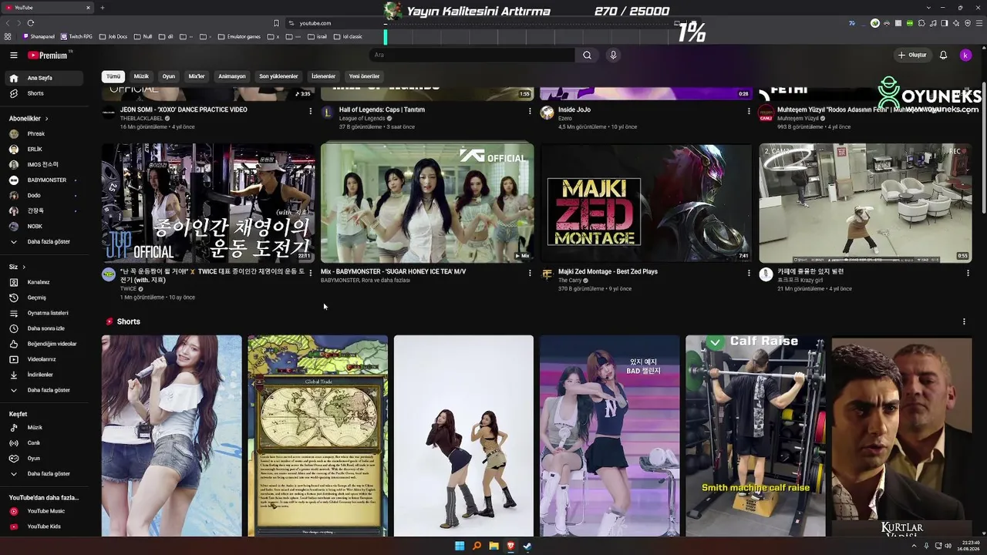This screenshot has height=555, width=987.
Task: Open options for BABYMONSTER mix
Action: point(530,273)
